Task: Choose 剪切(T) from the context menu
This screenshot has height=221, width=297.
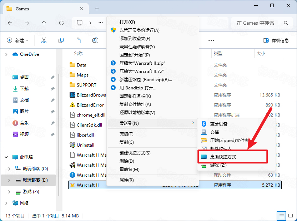Action: pyautogui.click(x=153, y=134)
